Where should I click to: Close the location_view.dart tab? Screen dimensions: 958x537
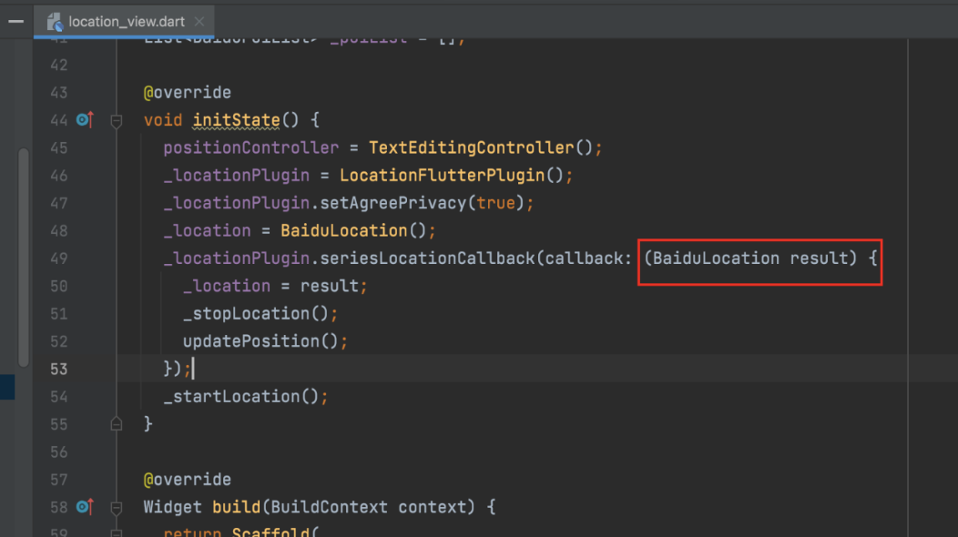point(199,21)
